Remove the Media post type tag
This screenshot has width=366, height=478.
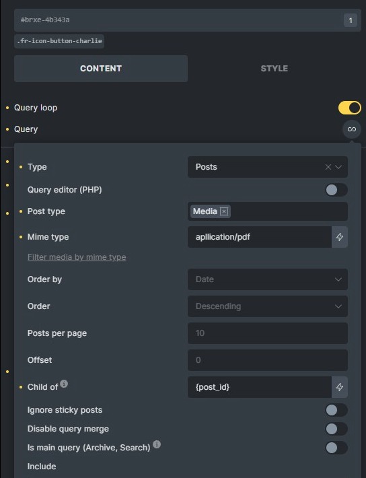[224, 211]
